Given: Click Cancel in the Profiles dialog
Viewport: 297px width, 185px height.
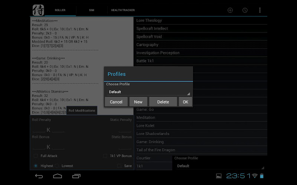Looking at the screenshot, I should (x=116, y=102).
